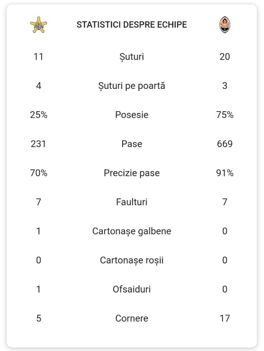
Task: Select the 17 corners value
Action: point(225,318)
